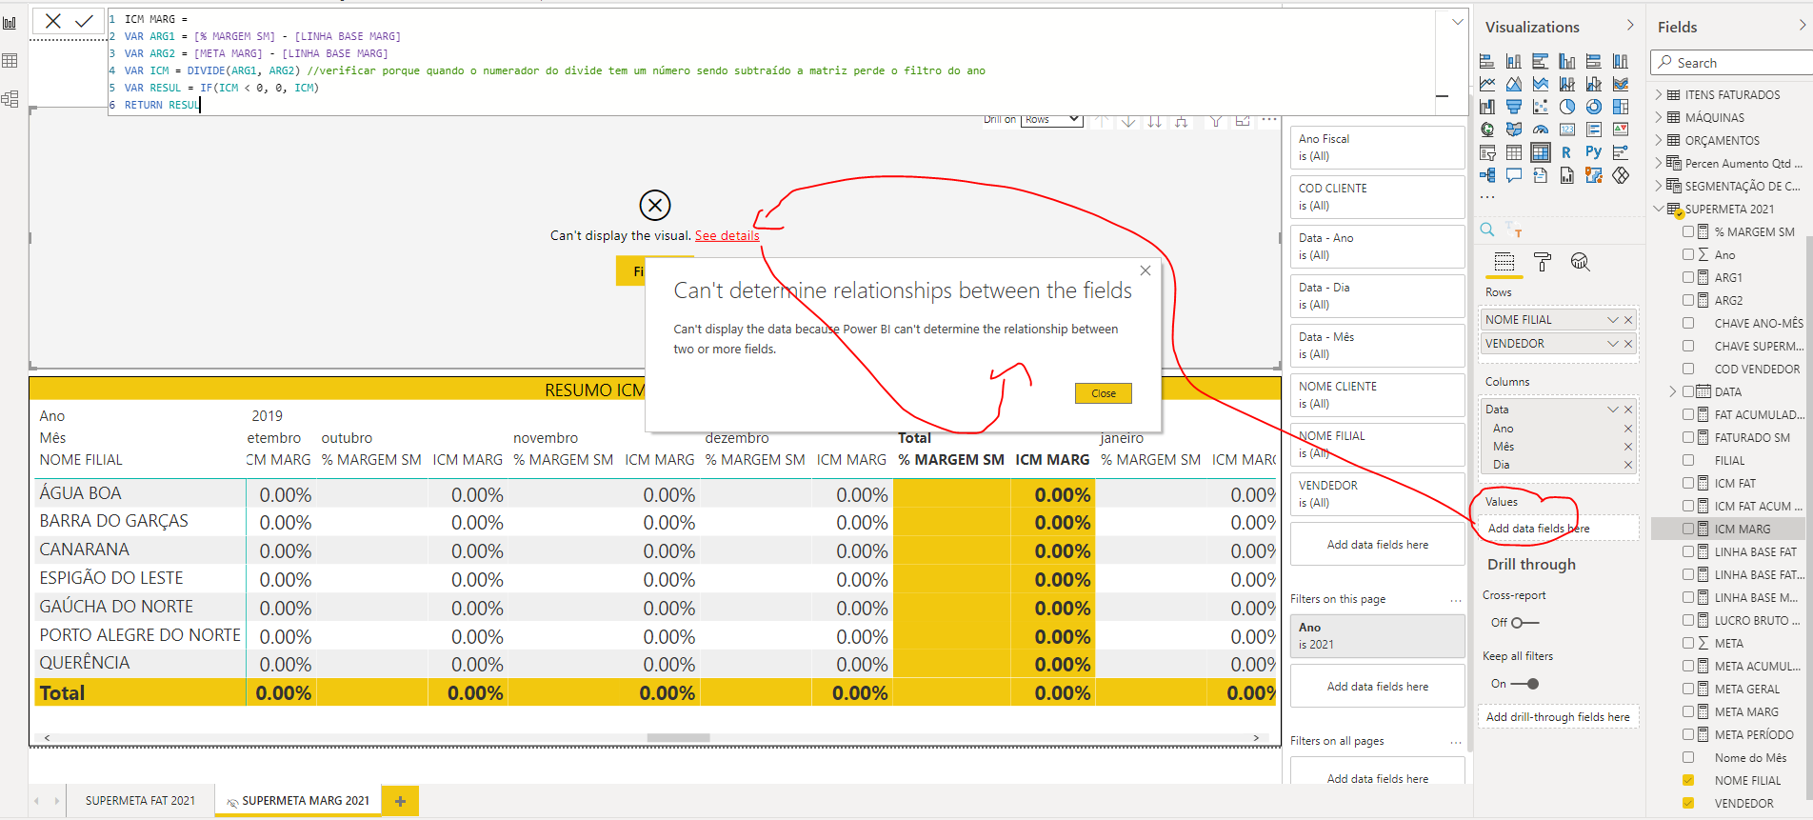
Task: Commit the formula with the checkmark icon
Action: coord(84,21)
